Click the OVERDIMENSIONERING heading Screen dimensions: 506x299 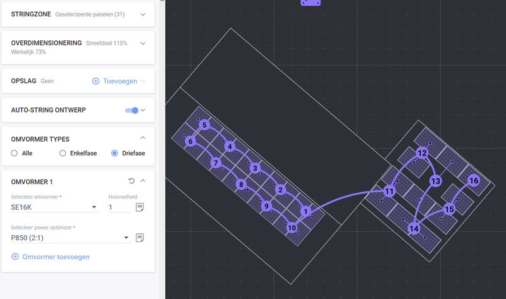coord(46,43)
